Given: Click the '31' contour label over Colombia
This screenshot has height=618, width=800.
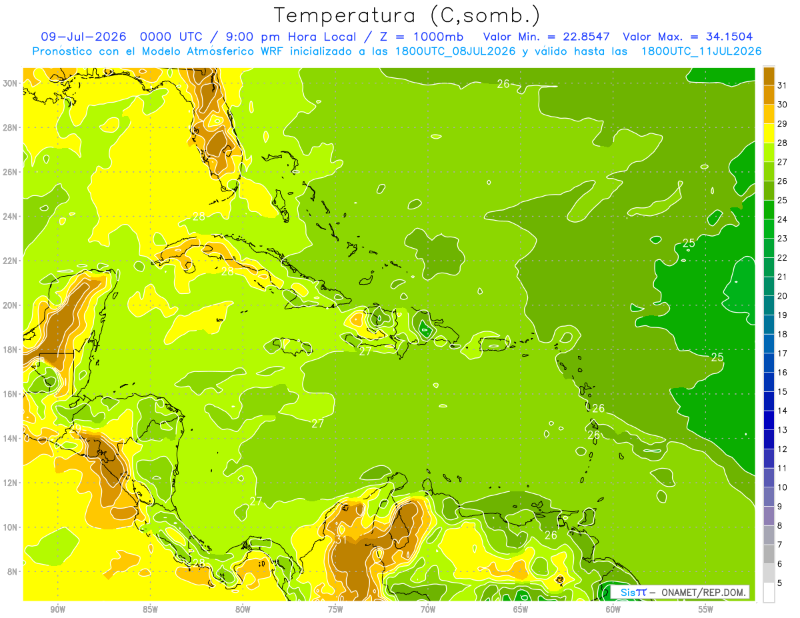Looking at the screenshot, I should tap(340, 539).
